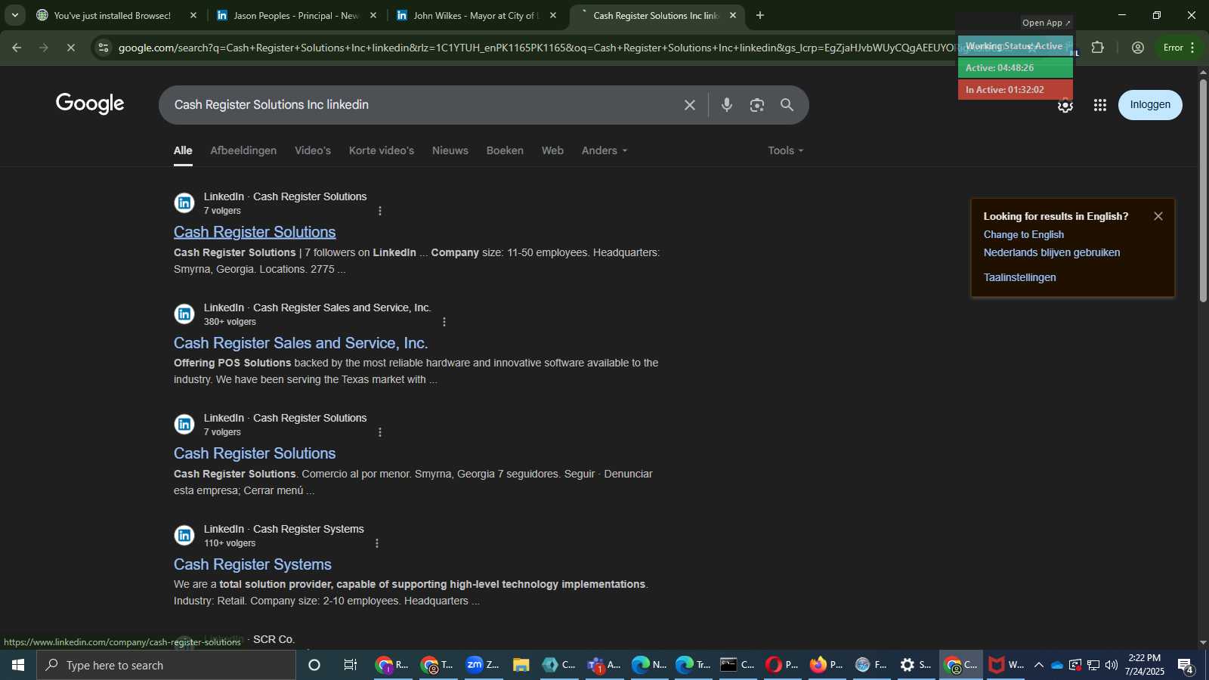
Task: Open Chrome tab search dropdown
Action: click(x=14, y=15)
